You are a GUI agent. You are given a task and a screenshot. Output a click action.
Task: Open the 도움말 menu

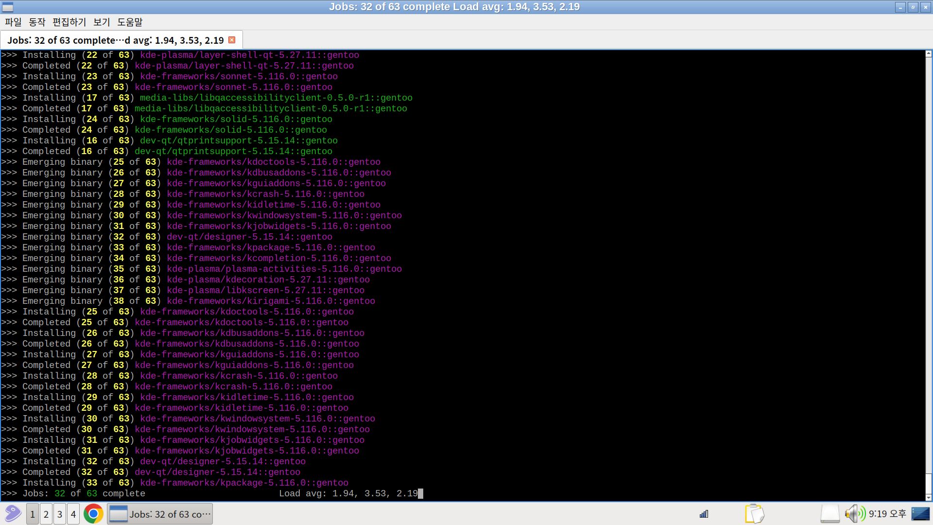click(x=130, y=22)
